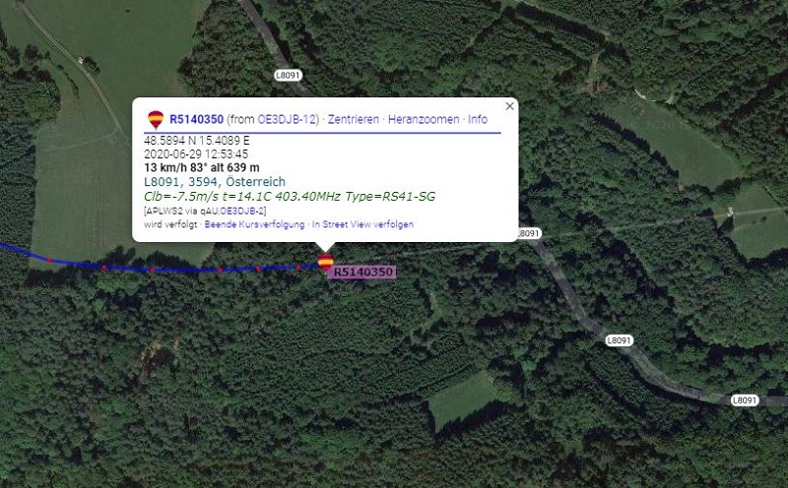
Task: Click the green Clb=-7.5m/s comment line
Action: [290, 197]
